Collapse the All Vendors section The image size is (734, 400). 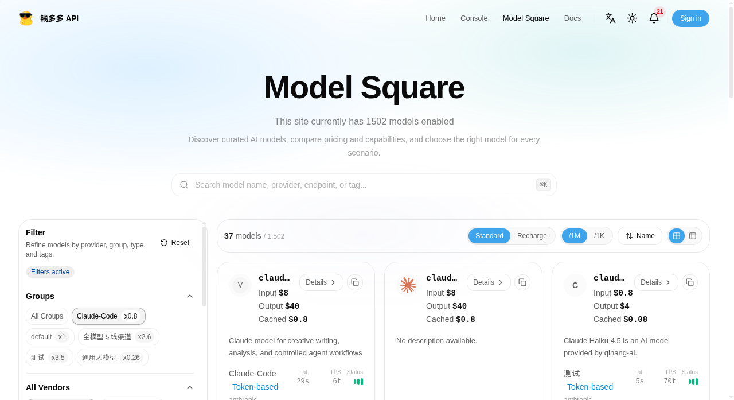point(190,387)
